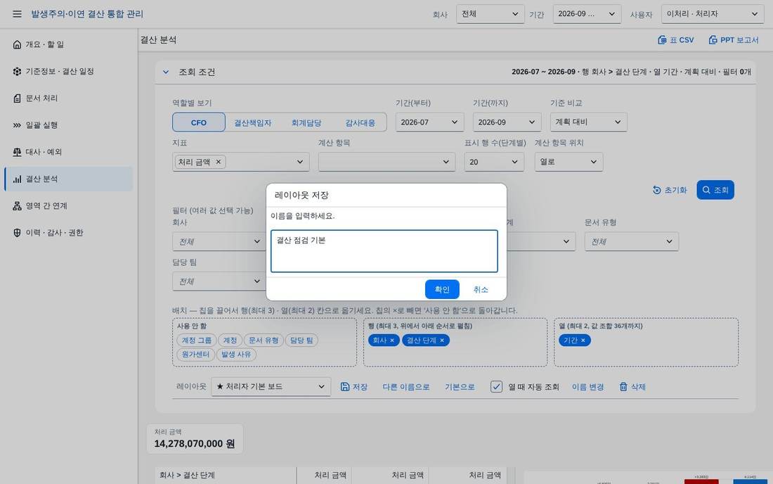Click the 계정 그룹 chip

(196, 340)
